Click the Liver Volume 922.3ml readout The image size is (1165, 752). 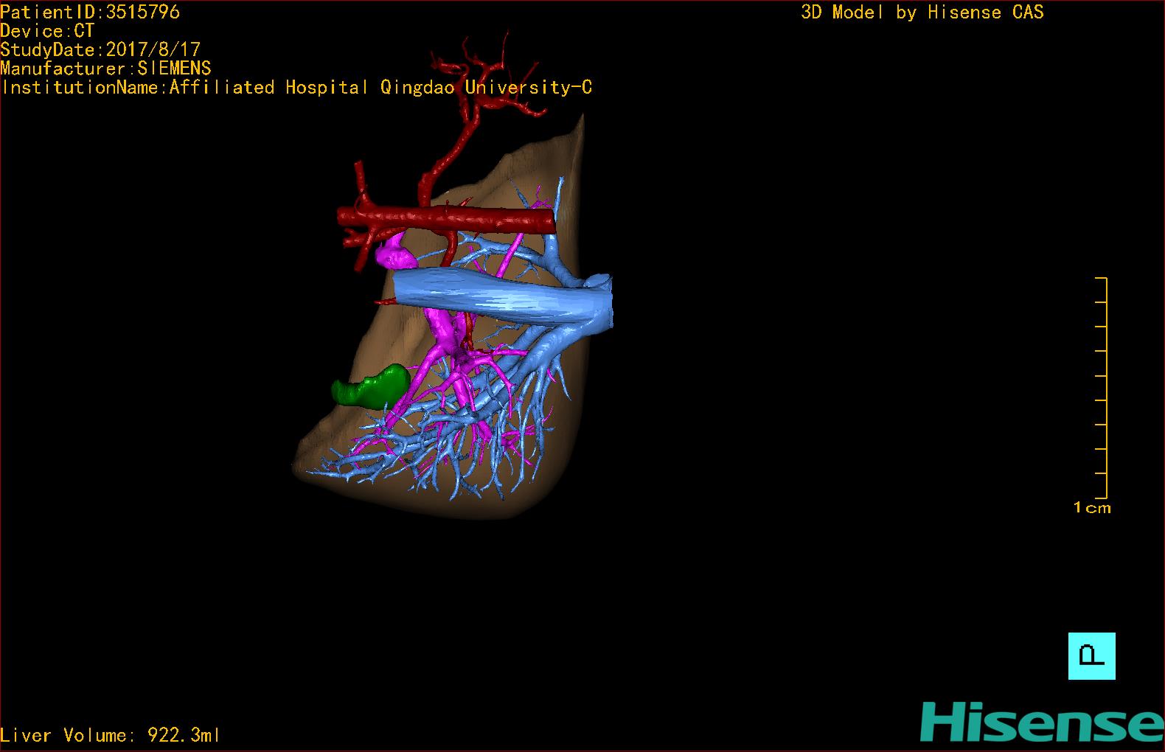tap(109, 735)
